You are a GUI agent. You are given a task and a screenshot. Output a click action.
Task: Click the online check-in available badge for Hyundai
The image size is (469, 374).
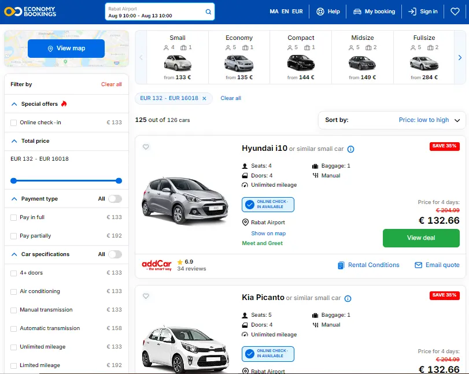click(268, 205)
